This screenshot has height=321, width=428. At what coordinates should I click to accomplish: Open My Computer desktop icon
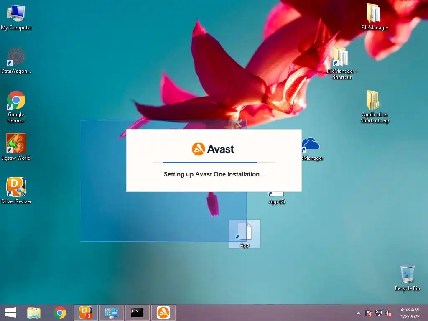tap(16, 17)
